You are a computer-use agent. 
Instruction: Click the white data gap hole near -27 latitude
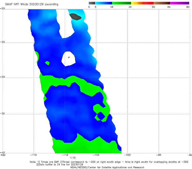(68, 59)
